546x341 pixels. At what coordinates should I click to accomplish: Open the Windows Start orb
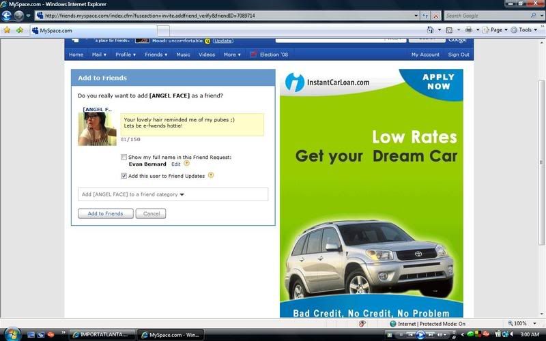[x=12, y=334]
